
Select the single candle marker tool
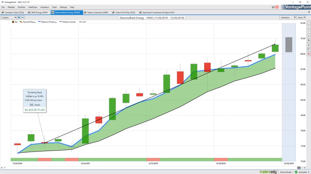(x=309, y=45)
